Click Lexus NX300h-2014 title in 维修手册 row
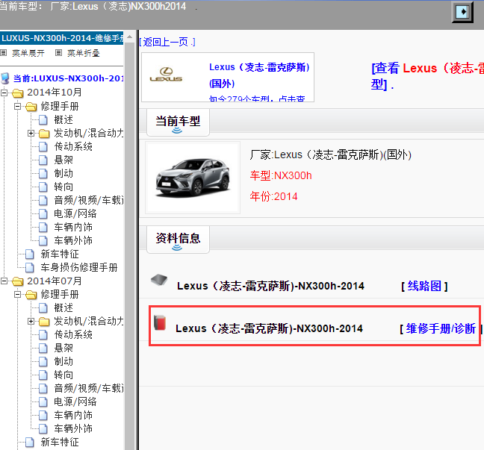Screen dimensions: 484x450 (269, 329)
